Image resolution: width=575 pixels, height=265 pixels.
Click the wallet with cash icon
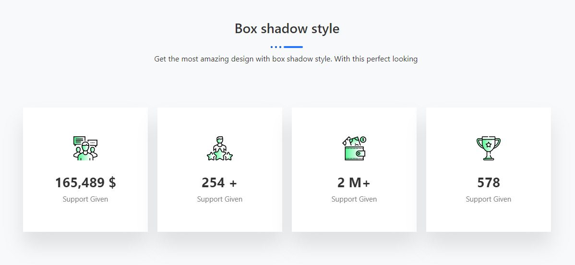pyautogui.click(x=354, y=148)
